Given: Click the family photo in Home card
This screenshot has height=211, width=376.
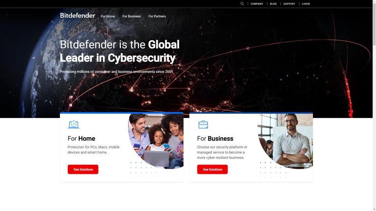Looking at the screenshot, I should tap(156, 141).
